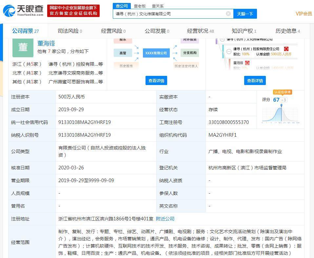Viewport: 314px width, 258px height.
Task: Select 组织机构代码 MA2GYHRF1
Action: 223,135
